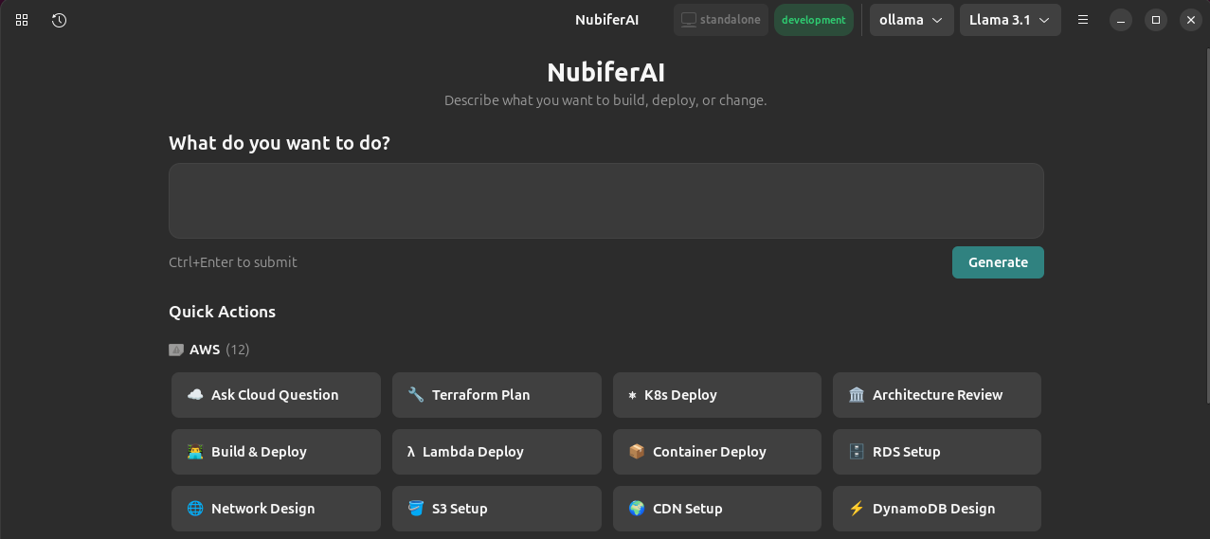The width and height of the screenshot is (1210, 539).
Task: Select the S3 Setup quick action
Action: click(497, 509)
